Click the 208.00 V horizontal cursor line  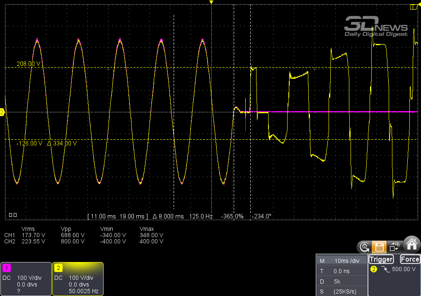coord(124,67)
